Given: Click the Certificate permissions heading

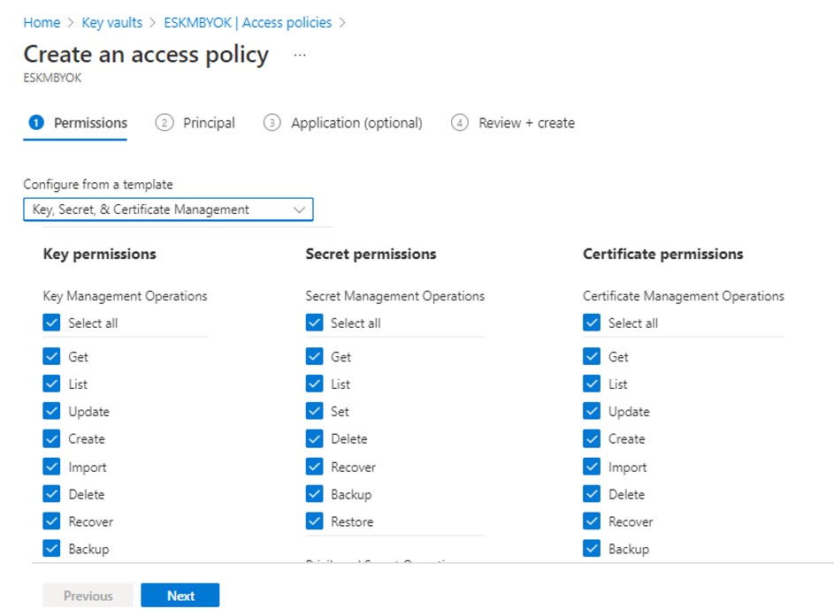Looking at the screenshot, I should (662, 254).
